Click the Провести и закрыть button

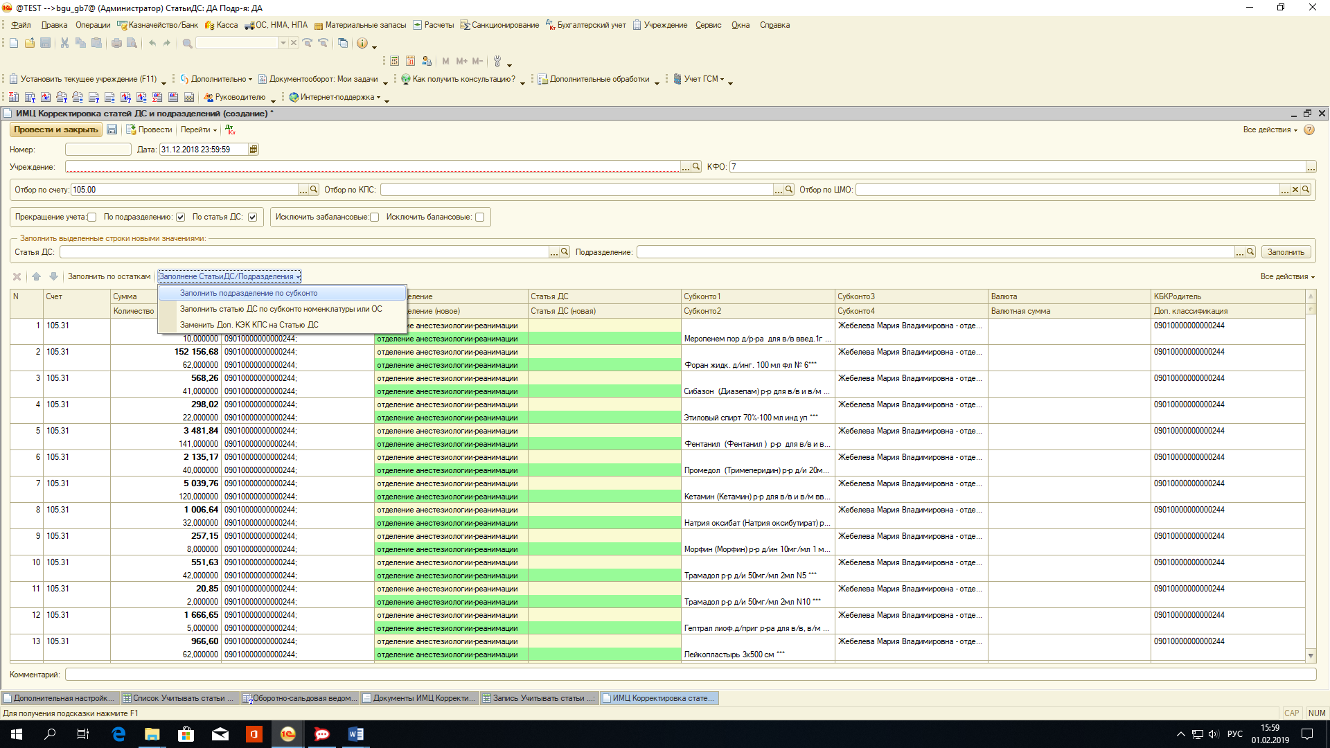tap(55, 130)
